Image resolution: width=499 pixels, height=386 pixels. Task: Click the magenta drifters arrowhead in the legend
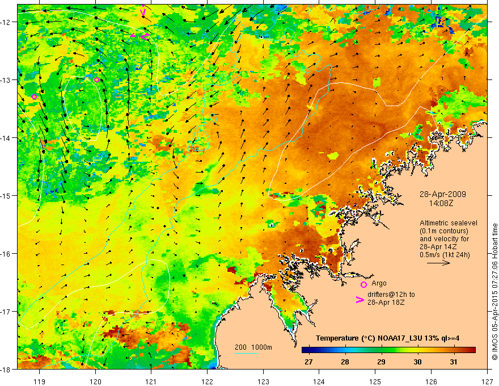coord(360,300)
